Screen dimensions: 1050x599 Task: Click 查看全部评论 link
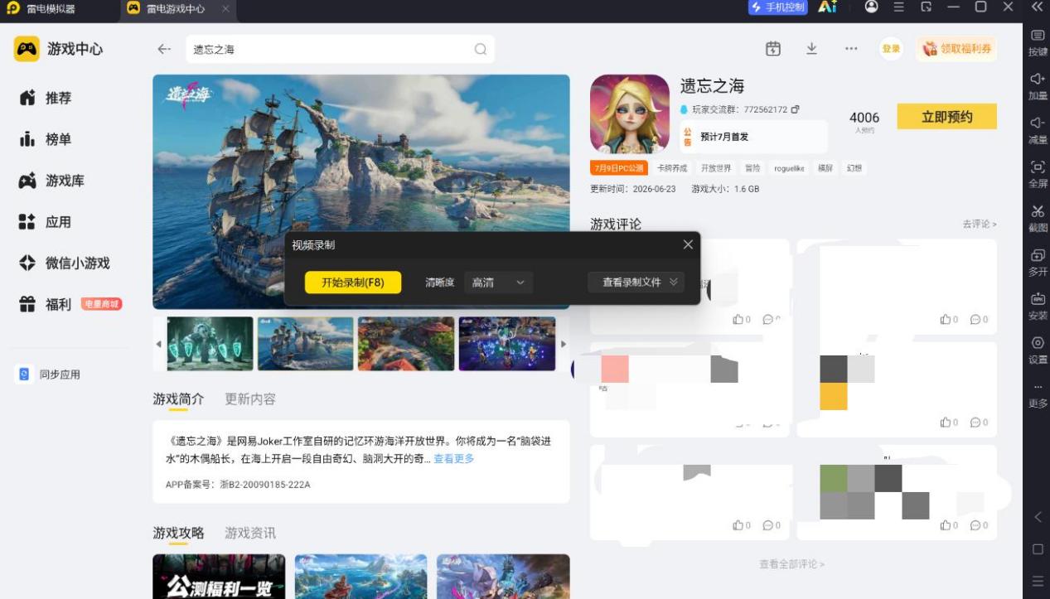point(792,564)
